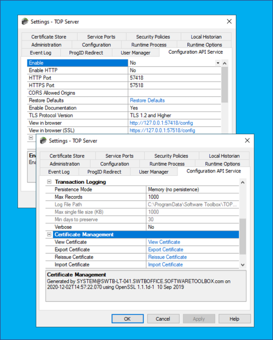The height and width of the screenshot is (340, 273).
Task: Select the highlighted Enable row in back window
Action: [78, 63]
